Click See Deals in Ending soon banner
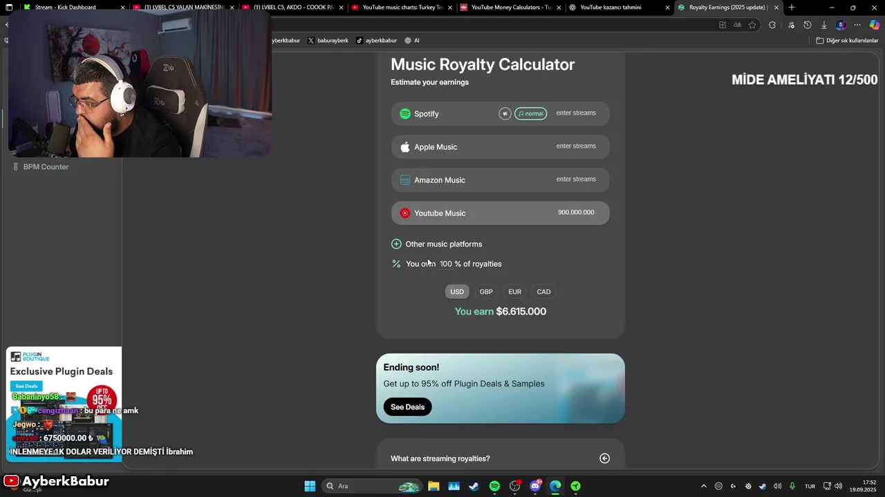The height and width of the screenshot is (497, 885). tap(408, 407)
